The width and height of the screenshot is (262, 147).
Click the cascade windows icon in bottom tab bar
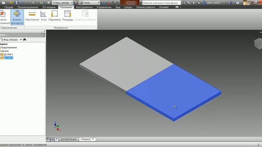(48, 139)
